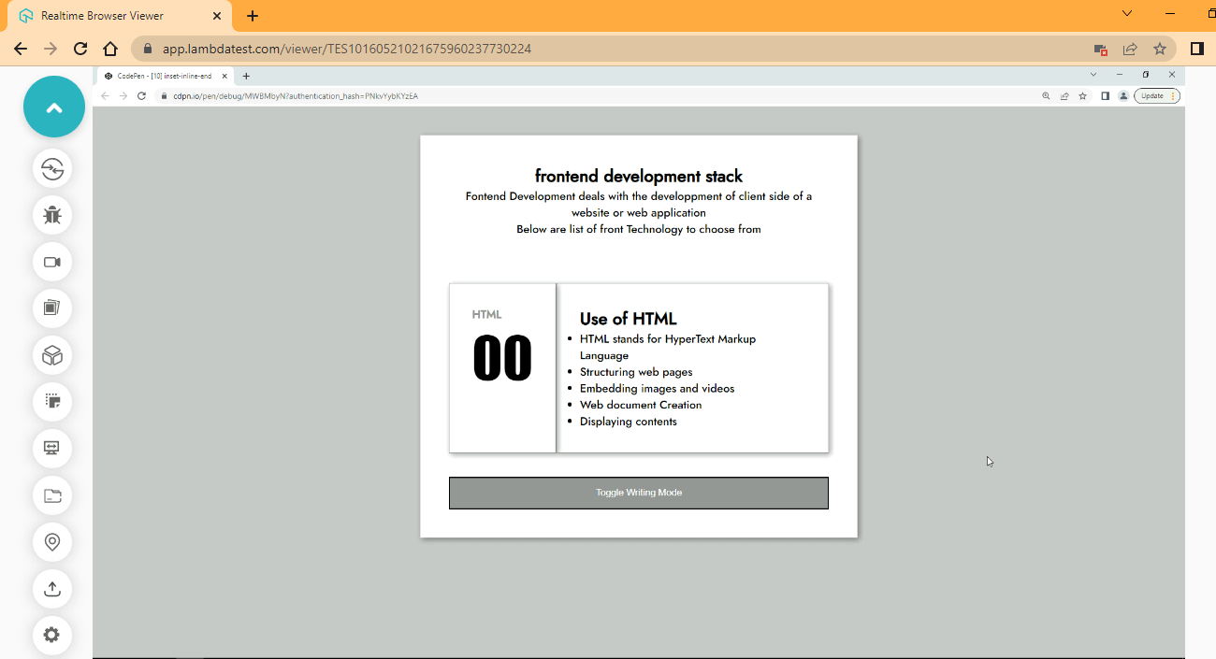Close the Realtime Browser Viewer tab
Screen dimensions: 1216x659
(x=217, y=16)
